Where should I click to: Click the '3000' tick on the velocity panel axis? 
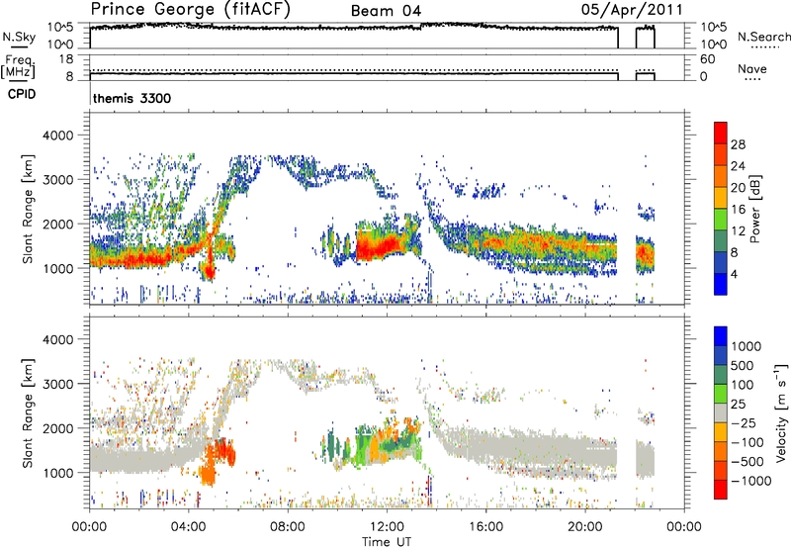[58, 384]
